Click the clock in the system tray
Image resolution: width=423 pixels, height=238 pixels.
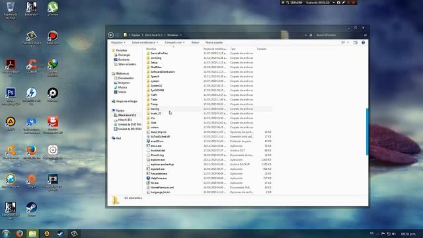pos(408,234)
